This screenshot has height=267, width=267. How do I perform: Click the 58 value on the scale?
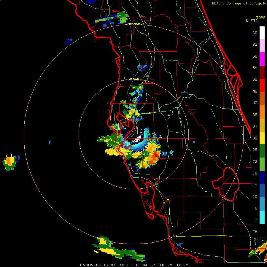tap(255, 56)
